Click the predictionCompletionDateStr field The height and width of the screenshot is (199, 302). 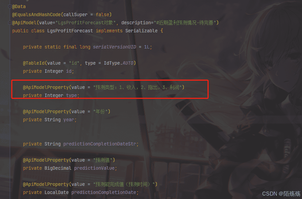click(x=100, y=144)
